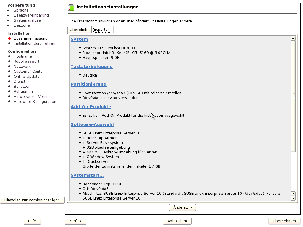Screen dimensions: 303x227
Task: Switch to the Überblick tab
Action: point(79,30)
